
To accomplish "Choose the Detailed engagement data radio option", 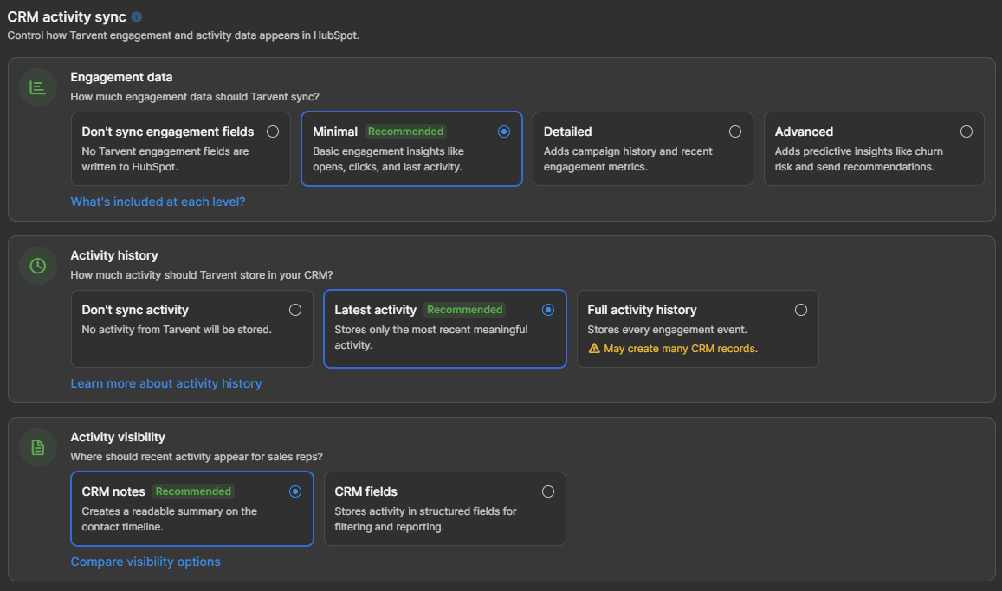I will [x=735, y=132].
